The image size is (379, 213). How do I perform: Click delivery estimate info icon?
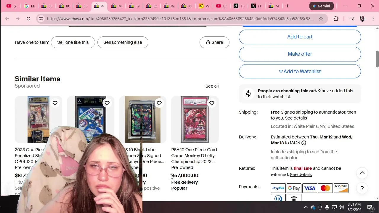303,143
